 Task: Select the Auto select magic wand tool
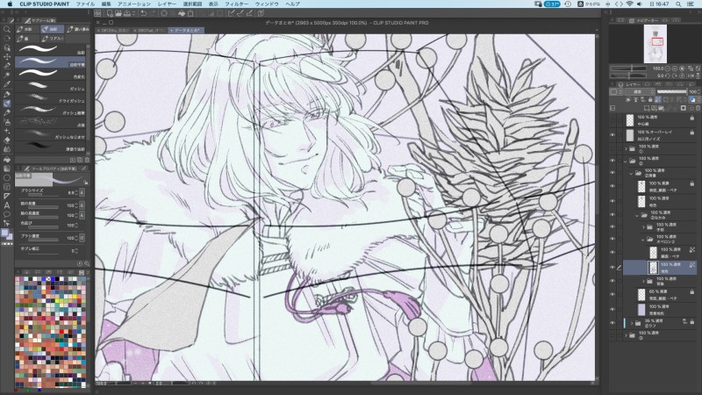point(7,75)
